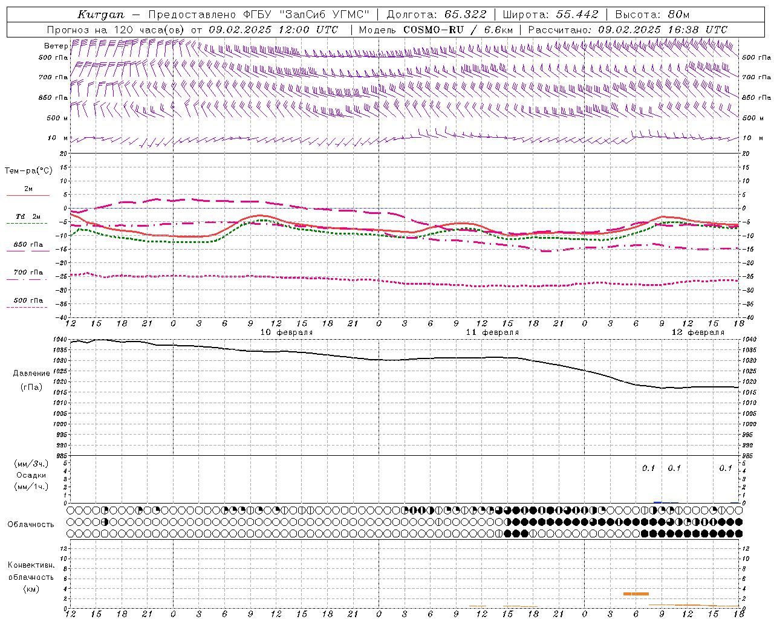Click the "Kurgan" station name in the header
Viewport: 774px width, 619px height.
[x=101, y=15]
